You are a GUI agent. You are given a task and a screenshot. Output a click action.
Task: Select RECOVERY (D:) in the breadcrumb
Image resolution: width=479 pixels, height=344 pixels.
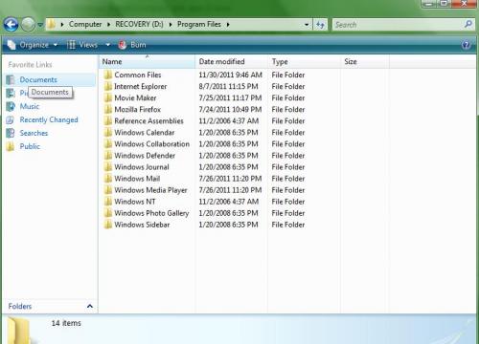(x=139, y=24)
